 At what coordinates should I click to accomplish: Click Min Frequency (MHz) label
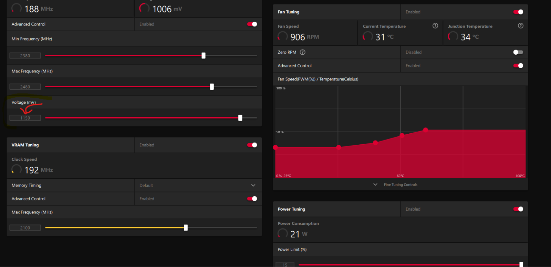32,39
